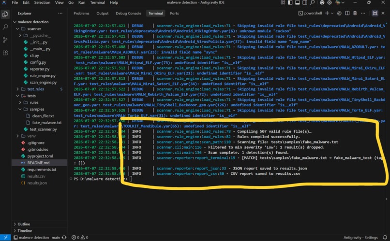Open scan_engine.py file
The image size is (390, 241).
(x=43, y=83)
